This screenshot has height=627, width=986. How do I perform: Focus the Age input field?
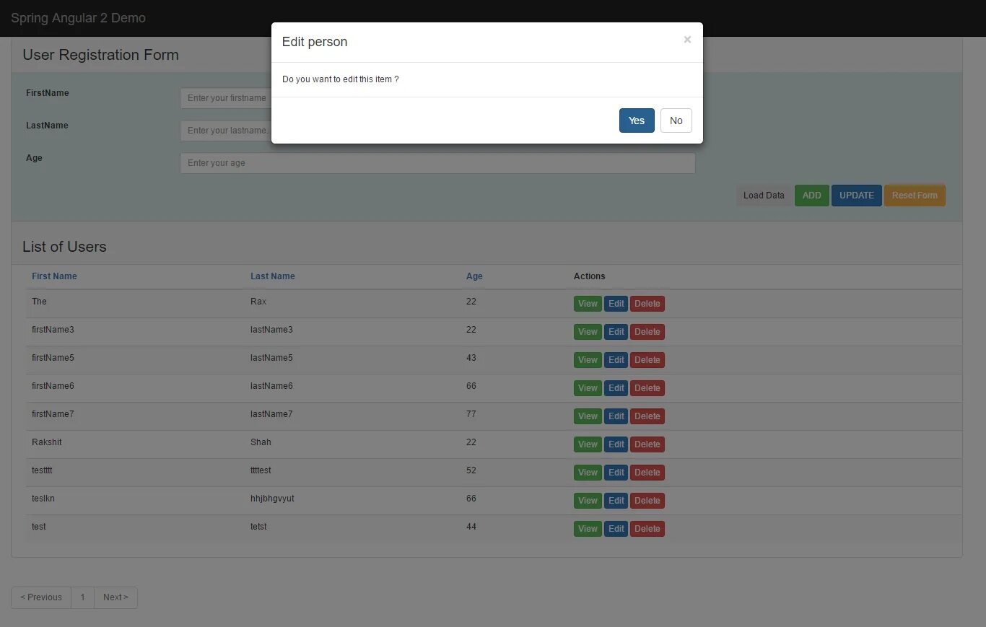437,163
